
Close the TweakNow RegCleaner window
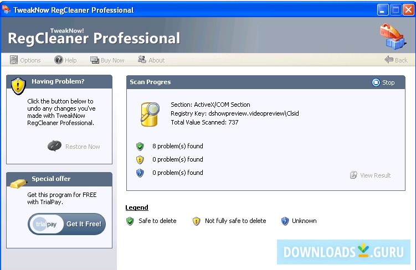tap(408, 10)
